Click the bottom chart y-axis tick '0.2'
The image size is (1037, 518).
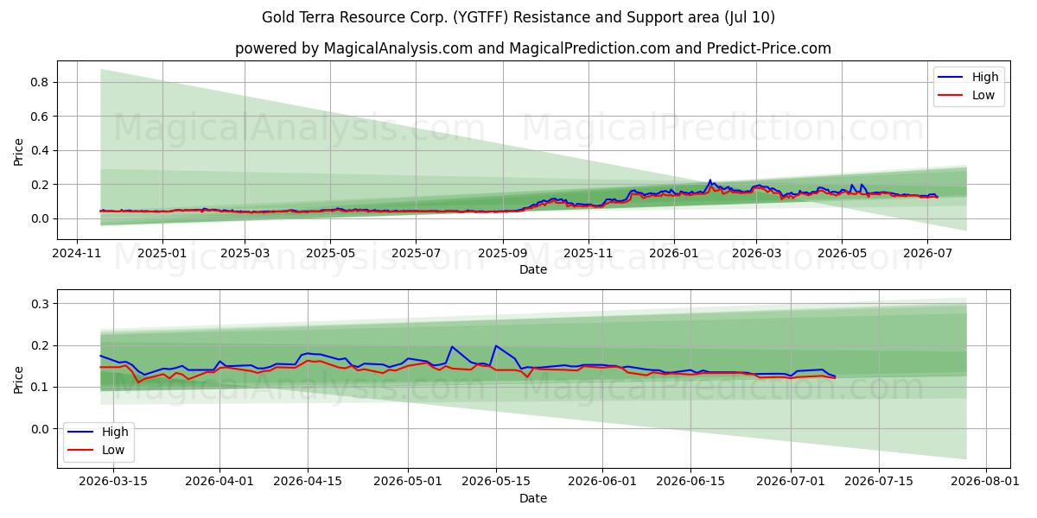(x=41, y=345)
